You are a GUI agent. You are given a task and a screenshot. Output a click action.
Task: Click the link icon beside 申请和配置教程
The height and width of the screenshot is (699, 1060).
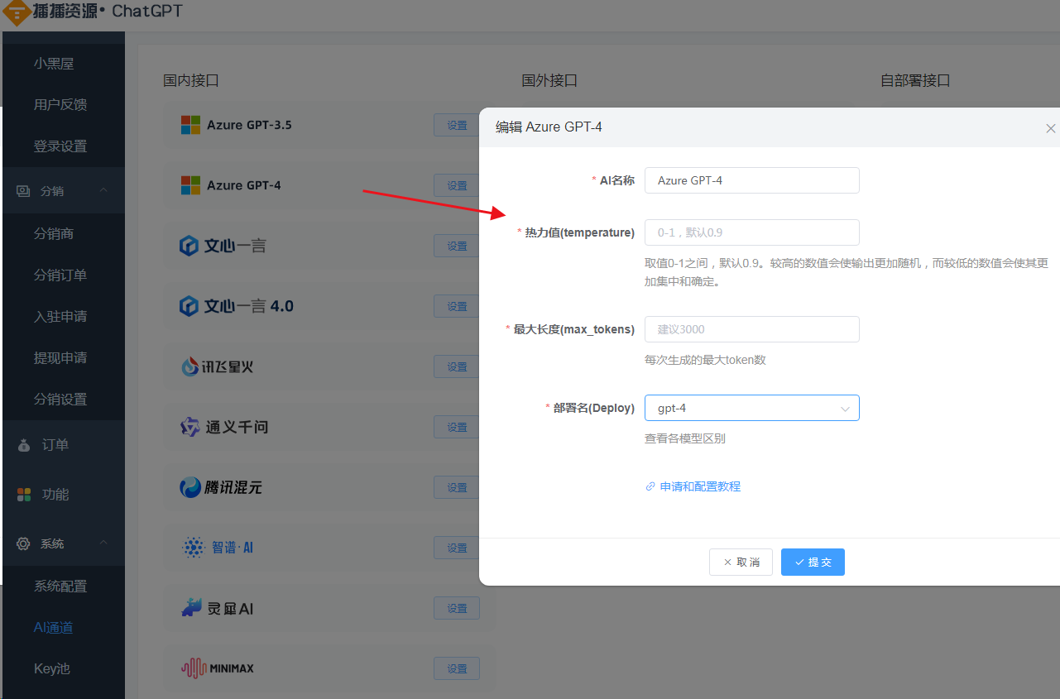click(650, 486)
